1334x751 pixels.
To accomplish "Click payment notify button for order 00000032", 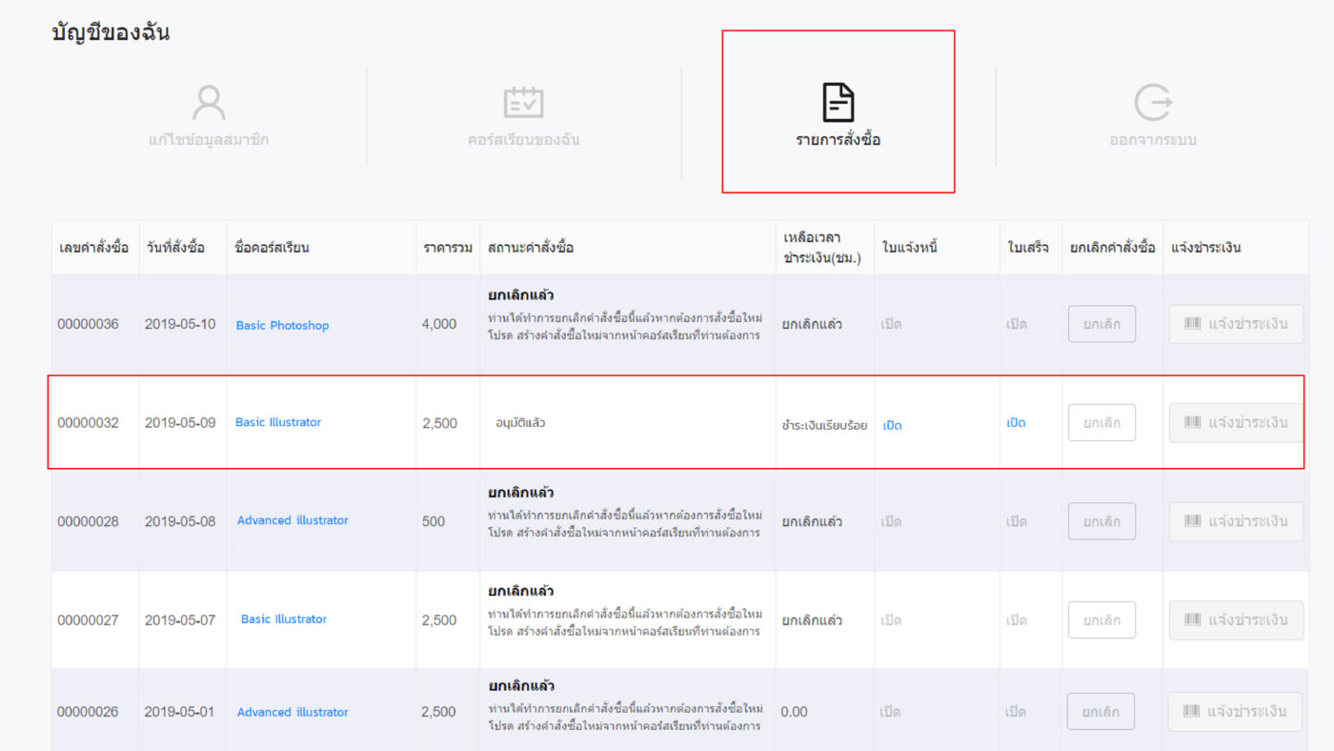I will 1235,422.
